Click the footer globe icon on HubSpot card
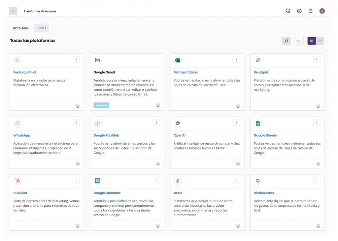This screenshot has height=241, width=338. [78, 226]
